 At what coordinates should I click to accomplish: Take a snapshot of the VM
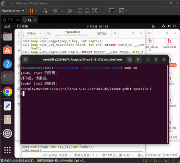55,10
